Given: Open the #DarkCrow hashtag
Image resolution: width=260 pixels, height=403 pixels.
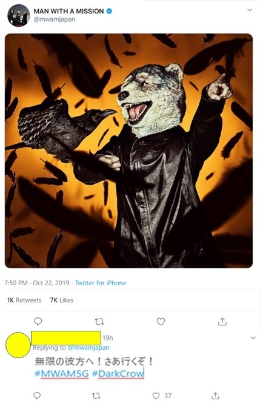Looking at the screenshot, I should pyautogui.click(x=118, y=374).
